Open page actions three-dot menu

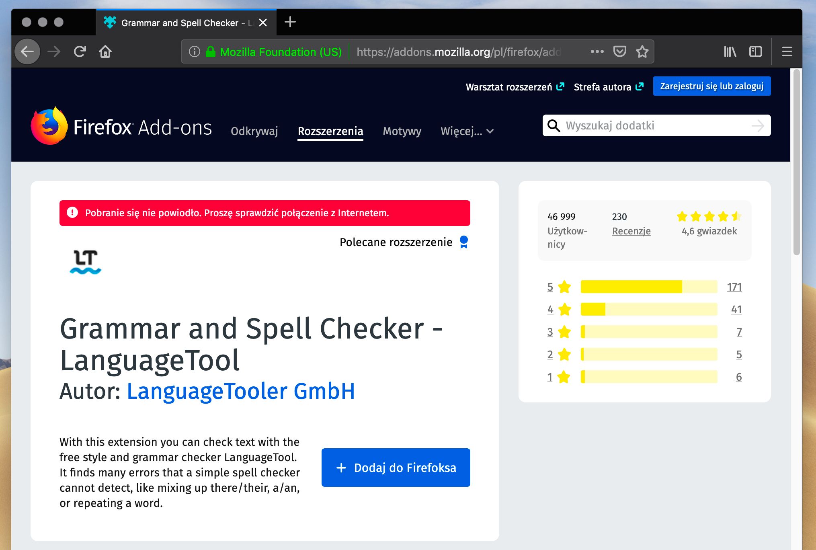597,51
